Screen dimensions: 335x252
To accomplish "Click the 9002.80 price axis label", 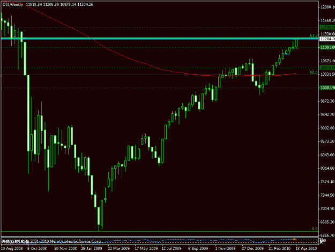I will (327, 128).
